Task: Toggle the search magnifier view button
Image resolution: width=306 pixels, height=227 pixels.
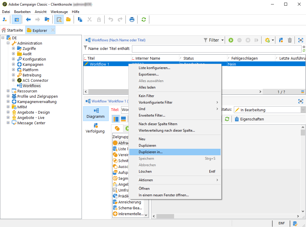Action: pos(59,19)
